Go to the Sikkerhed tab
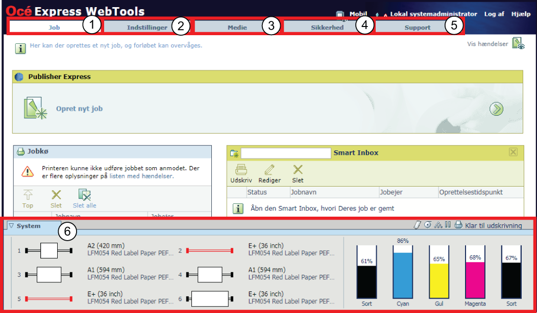The height and width of the screenshot is (313, 537). 327,28
